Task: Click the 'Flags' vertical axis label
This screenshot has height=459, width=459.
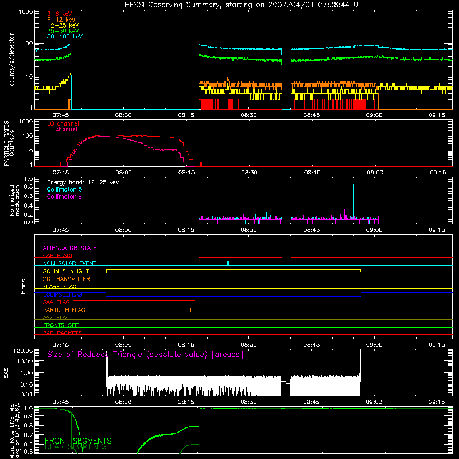Action: pos(23,286)
